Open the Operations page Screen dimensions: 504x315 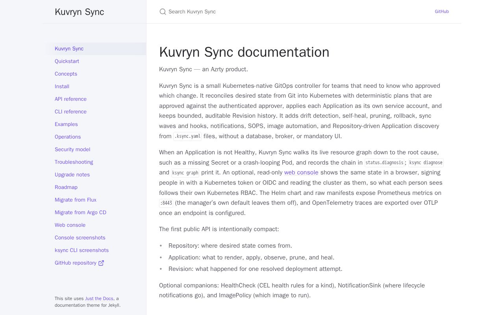click(x=68, y=137)
